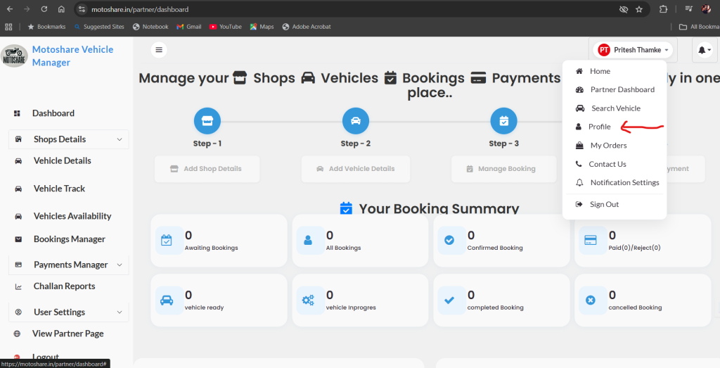Choose Sign Out in the dropdown menu

click(x=604, y=204)
